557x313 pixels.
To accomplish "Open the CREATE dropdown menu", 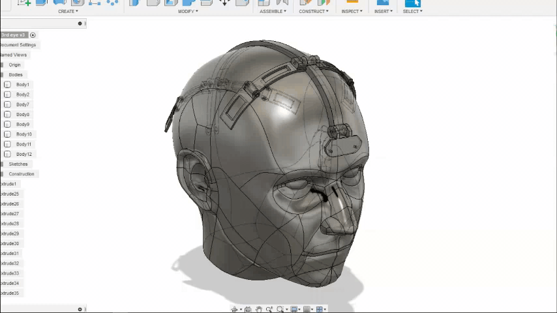I will tap(68, 11).
